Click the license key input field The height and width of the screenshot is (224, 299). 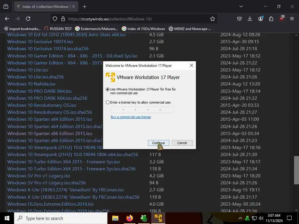click(x=142, y=110)
